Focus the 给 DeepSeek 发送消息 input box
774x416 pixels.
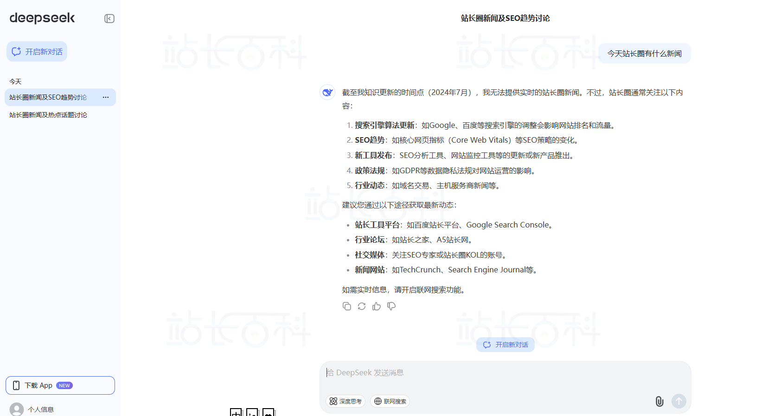click(x=505, y=373)
